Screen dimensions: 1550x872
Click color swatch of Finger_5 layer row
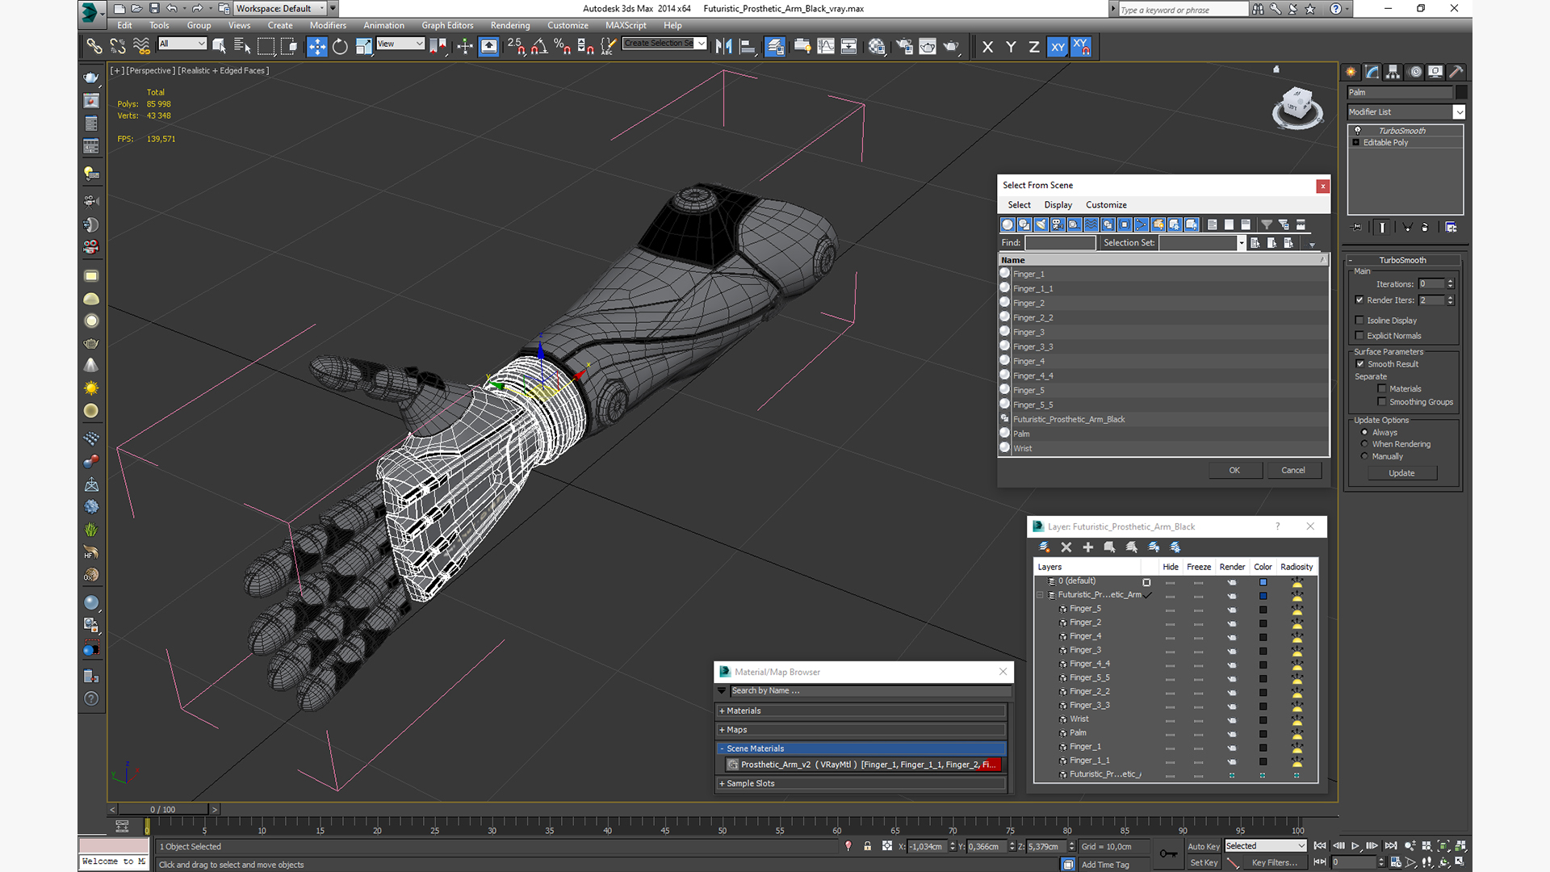click(1263, 610)
